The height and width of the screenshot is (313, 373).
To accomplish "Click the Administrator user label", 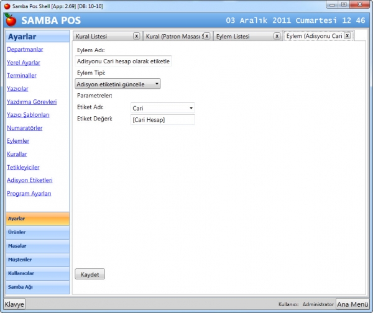I will coord(318,304).
